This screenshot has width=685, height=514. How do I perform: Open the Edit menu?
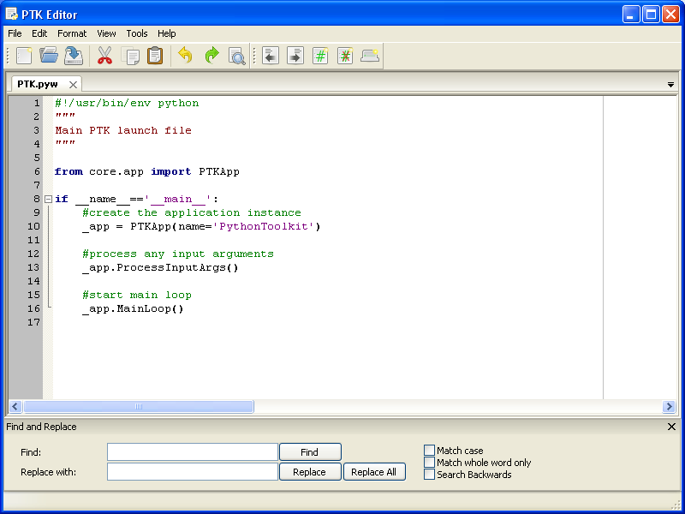pyautogui.click(x=39, y=33)
